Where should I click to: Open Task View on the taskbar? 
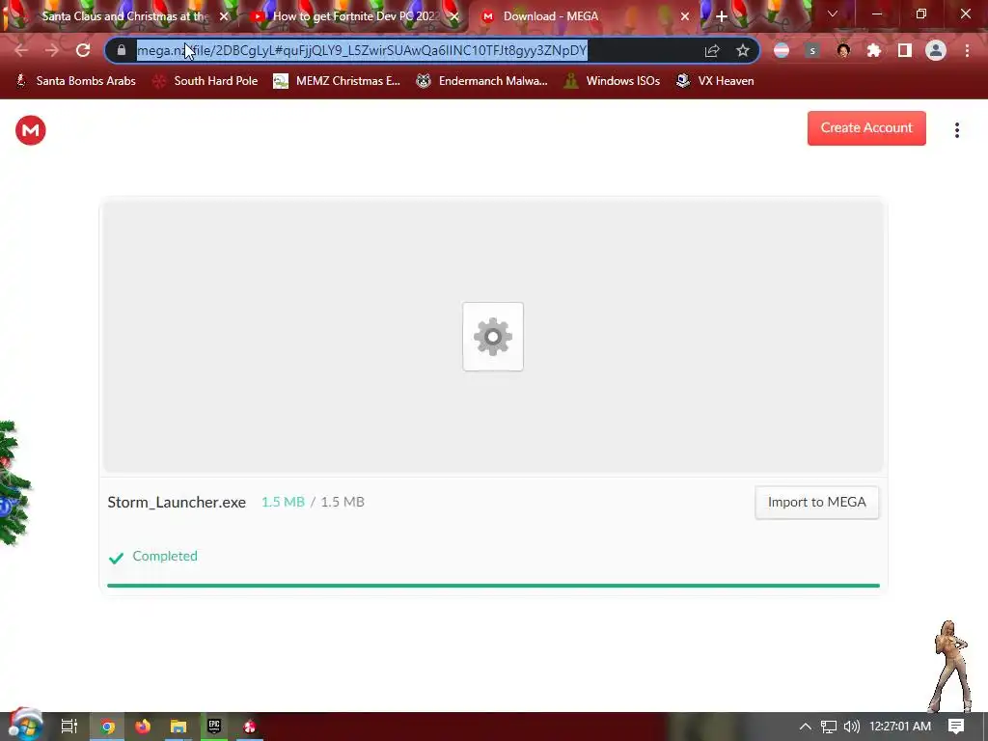pyautogui.click(x=69, y=727)
